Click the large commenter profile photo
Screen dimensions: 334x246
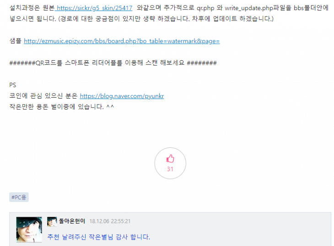(29, 230)
